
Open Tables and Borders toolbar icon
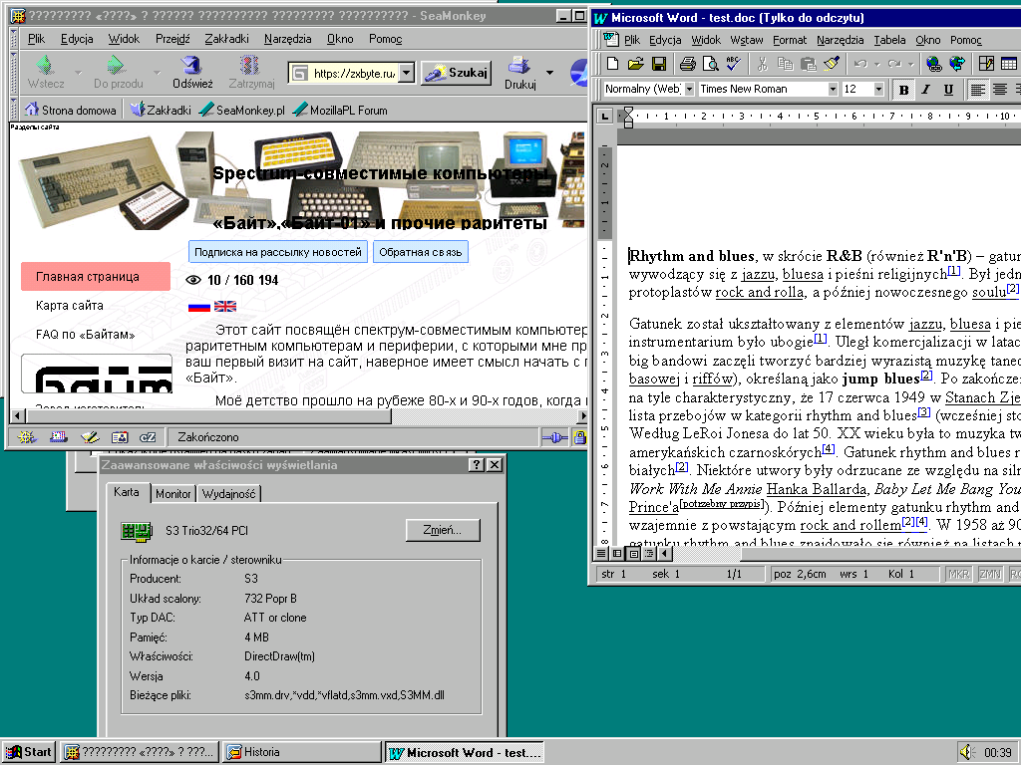tap(986, 64)
